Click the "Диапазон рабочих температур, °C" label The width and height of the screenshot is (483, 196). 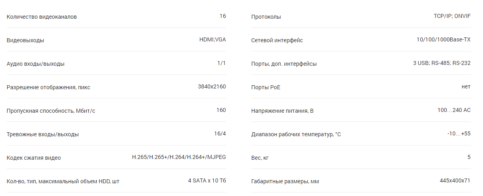pyautogui.click(x=296, y=134)
